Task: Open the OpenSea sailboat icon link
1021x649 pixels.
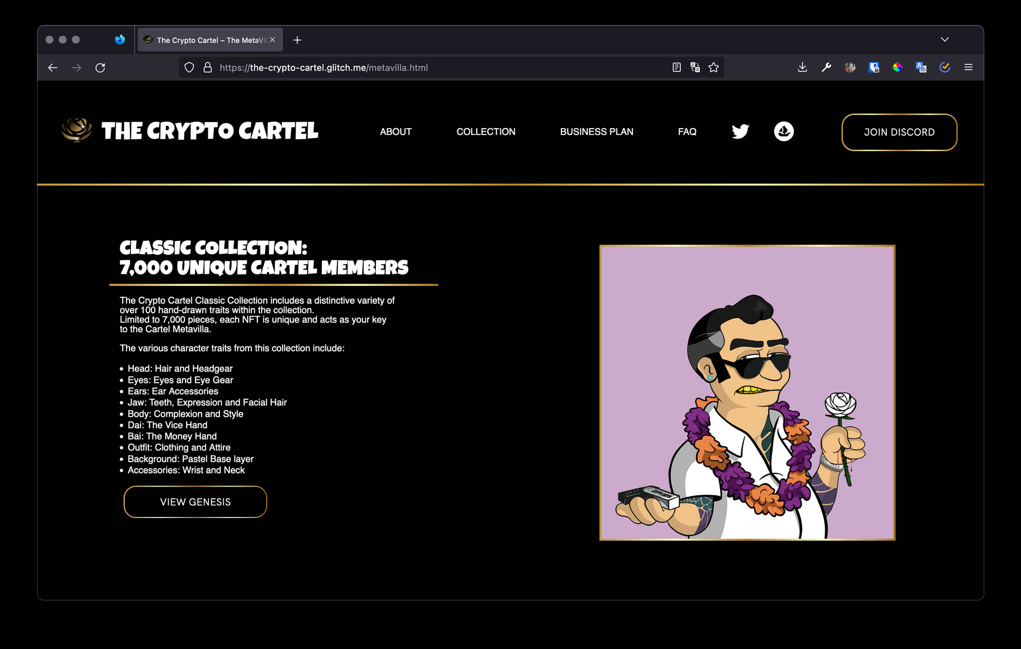Action: point(784,131)
